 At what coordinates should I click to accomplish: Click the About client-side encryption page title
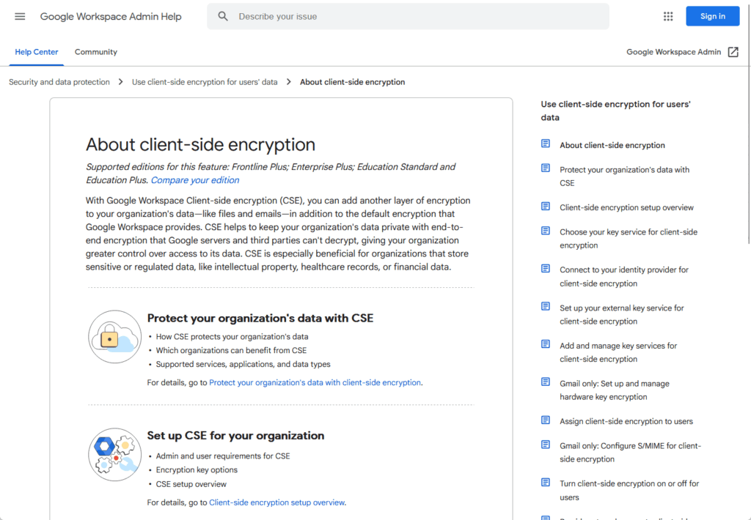point(200,144)
